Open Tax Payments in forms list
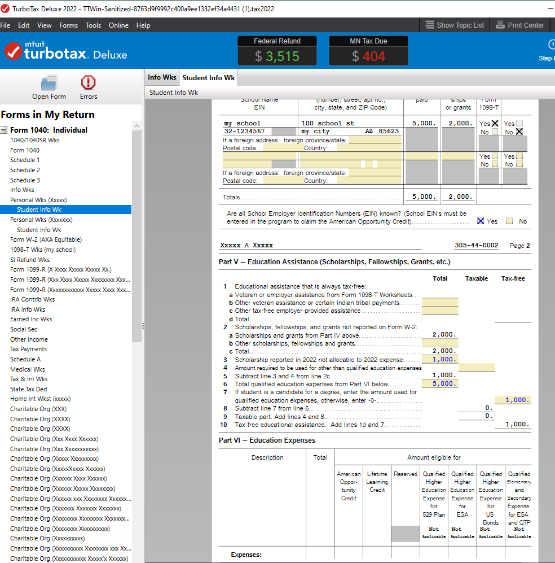555x563 pixels. tap(28, 349)
